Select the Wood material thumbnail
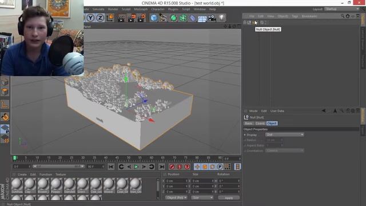Screen dimensions: 366x206 coord(109,185)
